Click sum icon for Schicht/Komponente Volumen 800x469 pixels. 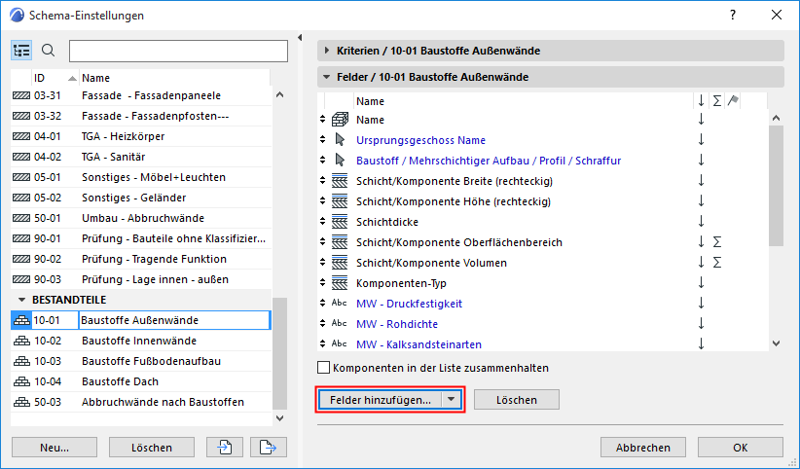pos(716,263)
